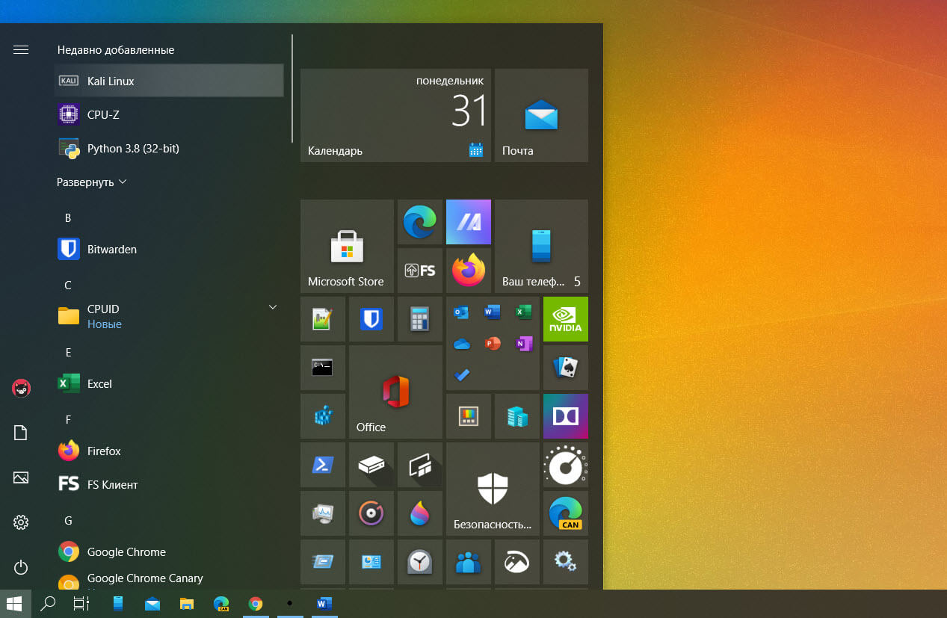Open the PowerShell tile
Viewport: 947px width, 618px height.
click(x=323, y=465)
